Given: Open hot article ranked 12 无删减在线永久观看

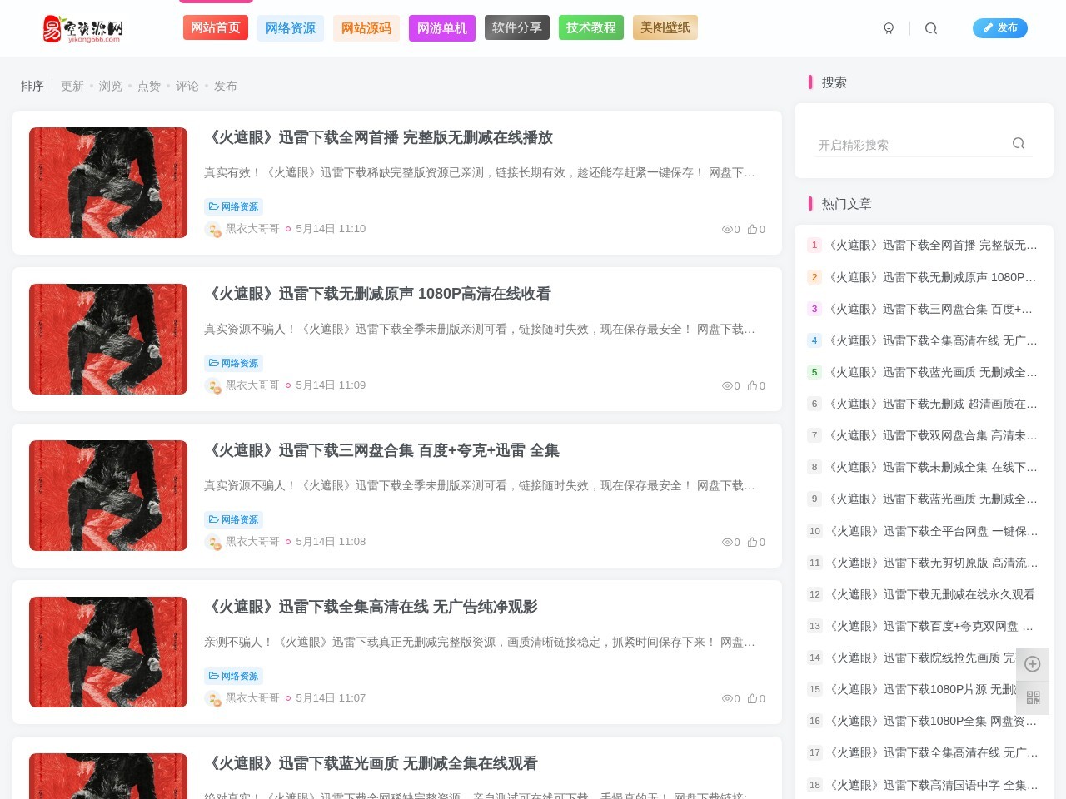Looking at the screenshot, I should coord(932,594).
